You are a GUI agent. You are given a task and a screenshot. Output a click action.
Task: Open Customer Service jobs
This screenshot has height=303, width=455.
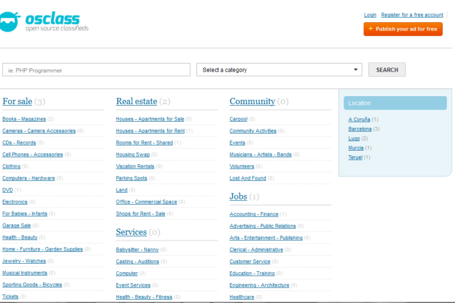(x=250, y=262)
